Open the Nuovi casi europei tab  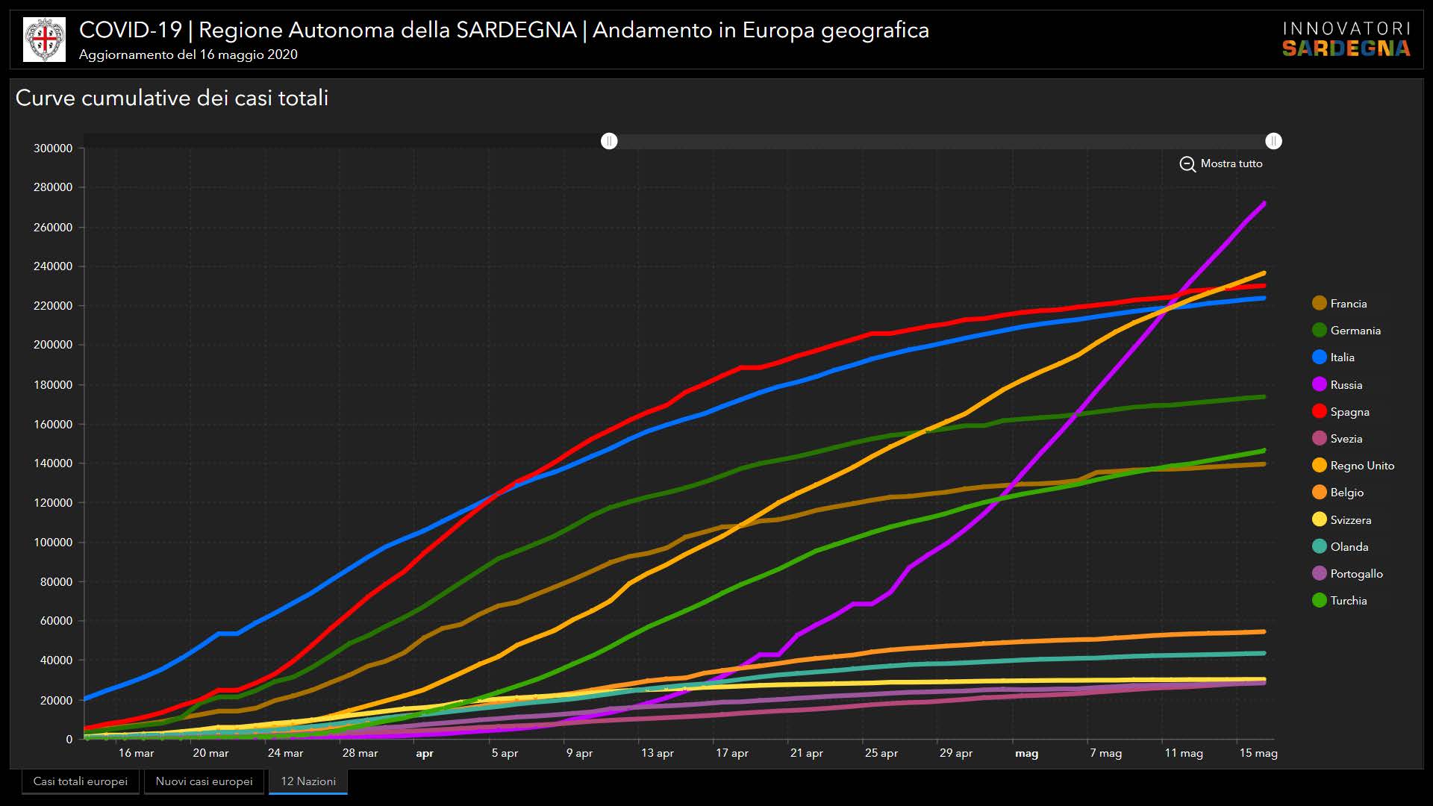(204, 781)
